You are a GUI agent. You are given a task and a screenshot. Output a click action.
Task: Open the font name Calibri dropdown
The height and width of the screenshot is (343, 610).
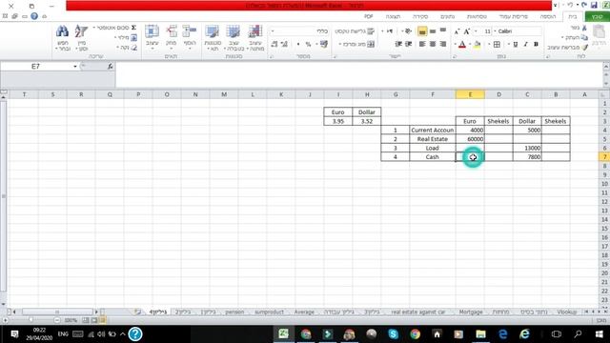[496, 31]
